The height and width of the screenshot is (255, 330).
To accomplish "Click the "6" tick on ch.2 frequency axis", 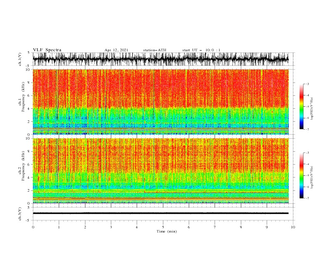I will (29, 164).
